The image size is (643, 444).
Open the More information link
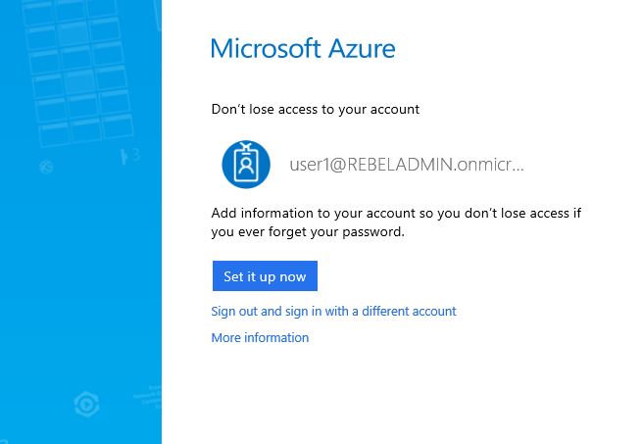coord(260,338)
